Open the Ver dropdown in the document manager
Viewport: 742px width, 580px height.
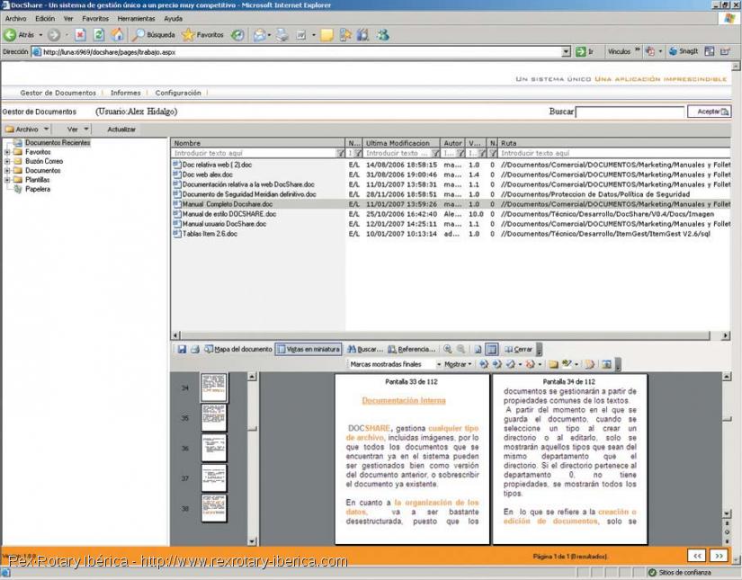click(77, 129)
